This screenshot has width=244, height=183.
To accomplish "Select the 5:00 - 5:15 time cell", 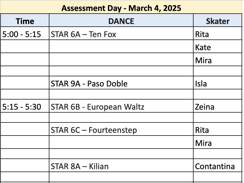I will pos(25,33).
